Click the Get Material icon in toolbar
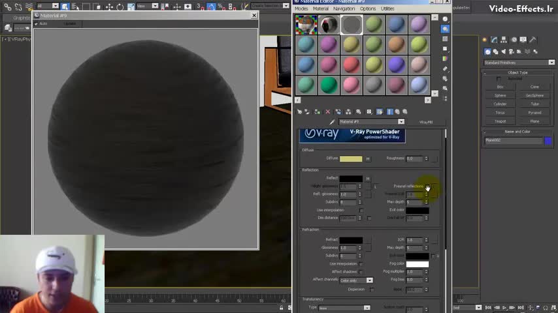This screenshot has width=558, height=313. point(299,112)
